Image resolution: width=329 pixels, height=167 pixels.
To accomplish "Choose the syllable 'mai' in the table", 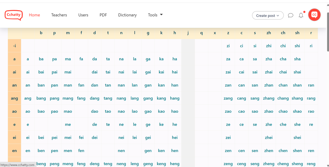I will (68, 72).
